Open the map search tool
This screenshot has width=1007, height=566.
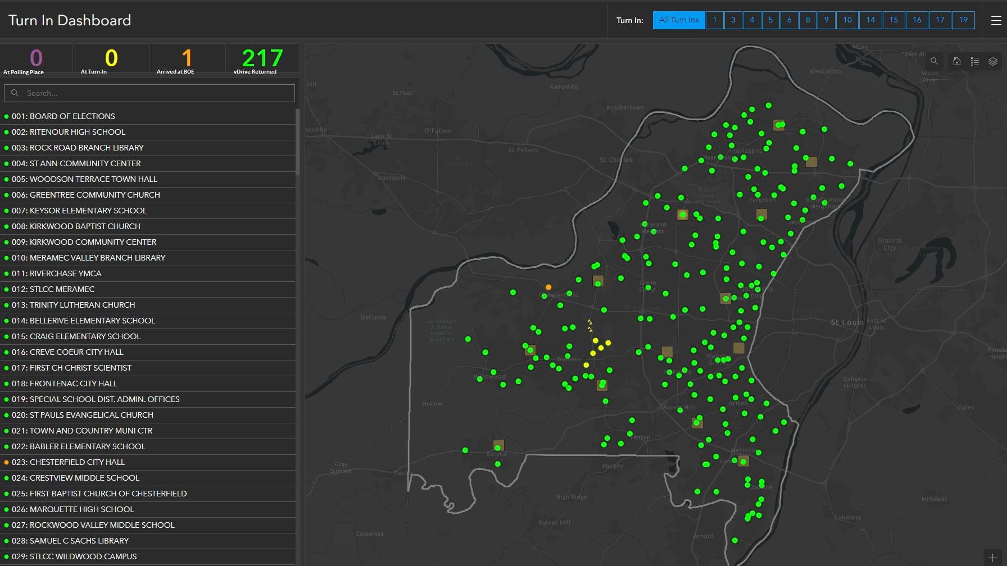pyautogui.click(x=934, y=61)
